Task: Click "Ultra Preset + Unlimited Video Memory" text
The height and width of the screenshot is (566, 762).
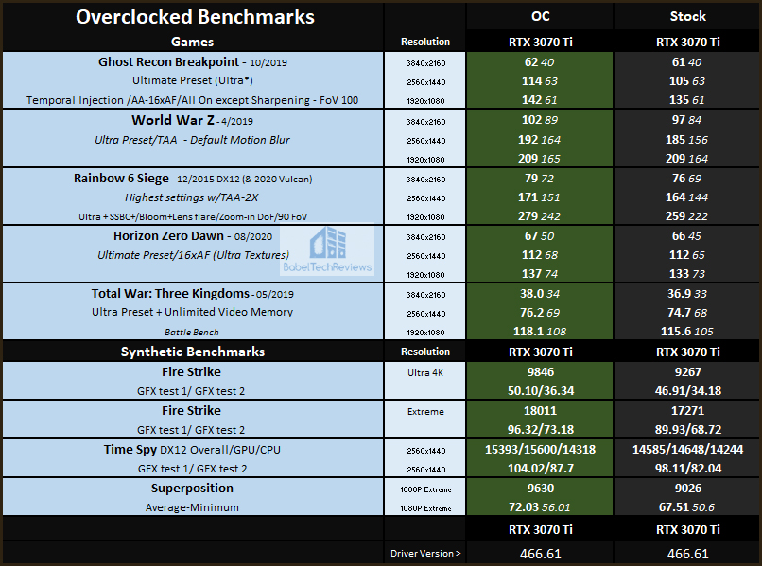Action: tap(192, 312)
